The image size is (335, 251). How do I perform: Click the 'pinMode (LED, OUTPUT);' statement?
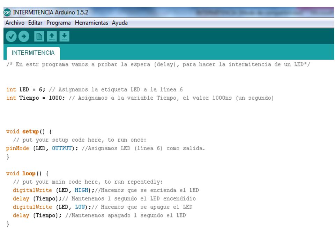coord(42,149)
